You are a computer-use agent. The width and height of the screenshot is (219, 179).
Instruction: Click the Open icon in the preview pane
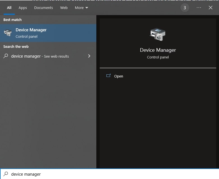108,76
